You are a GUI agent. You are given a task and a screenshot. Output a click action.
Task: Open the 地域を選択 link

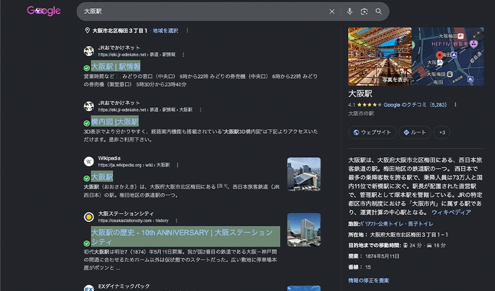click(x=165, y=31)
